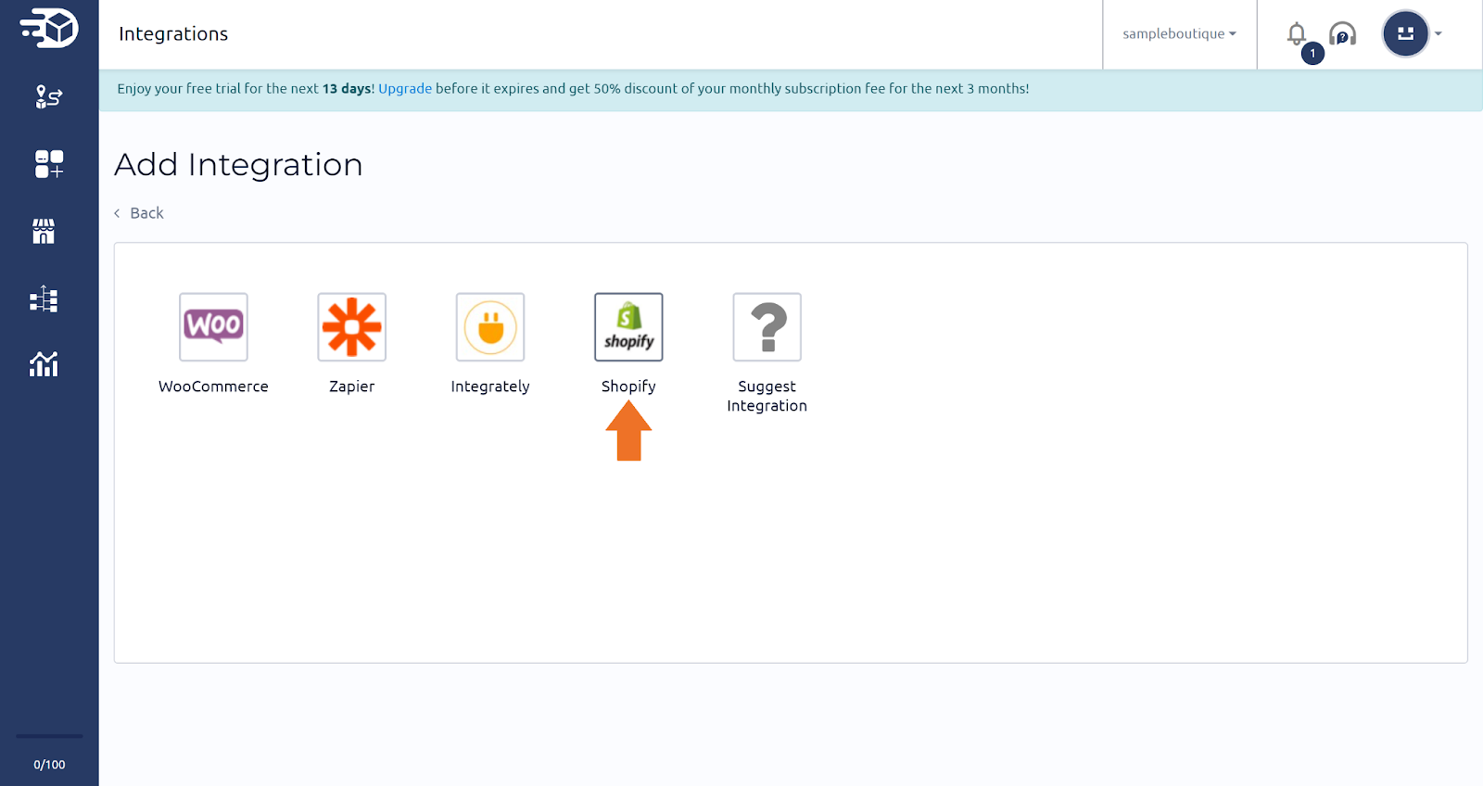Click the Shopify label
1483x786 pixels.
[x=628, y=387]
